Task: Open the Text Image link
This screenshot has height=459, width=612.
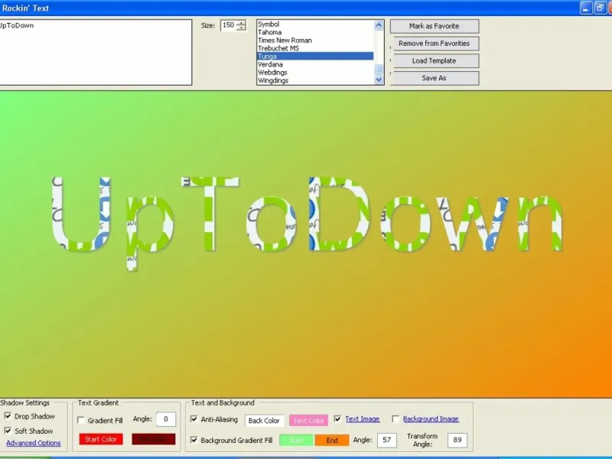Action: click(362, 418)
